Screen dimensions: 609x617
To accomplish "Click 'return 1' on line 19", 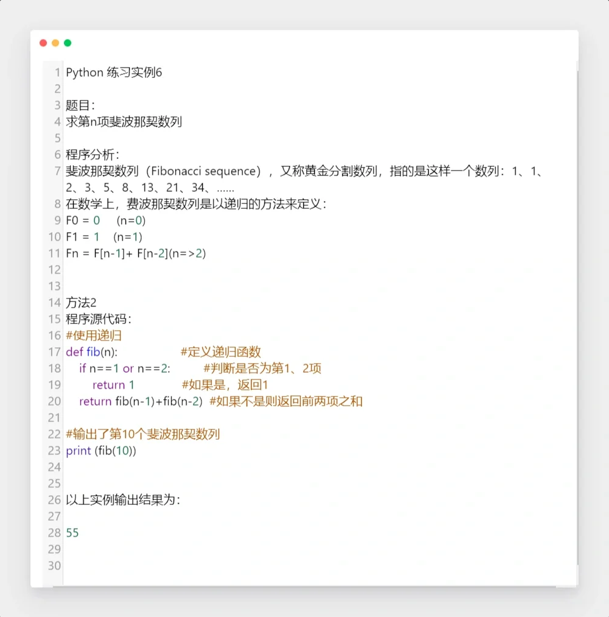I will [113, 385].
